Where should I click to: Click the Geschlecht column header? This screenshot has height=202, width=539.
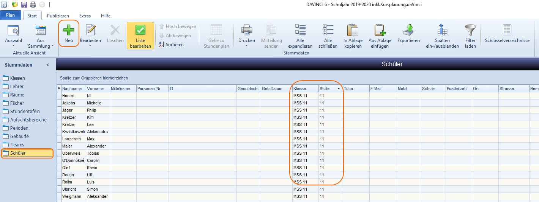(249, 89)
